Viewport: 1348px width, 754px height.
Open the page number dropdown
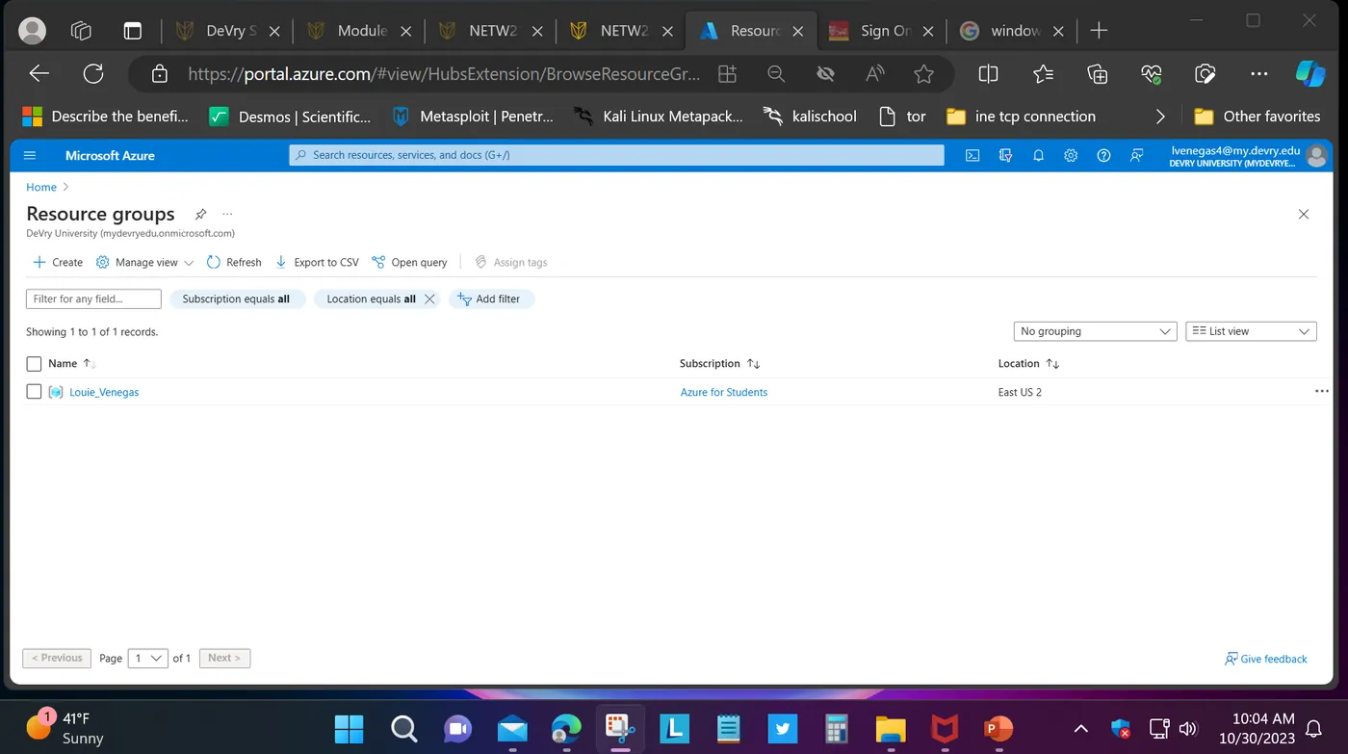point(148,659)
